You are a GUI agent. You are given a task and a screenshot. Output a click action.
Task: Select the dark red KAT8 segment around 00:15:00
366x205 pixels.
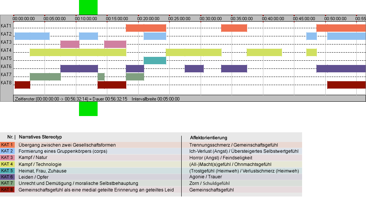[x=112, y=85]
